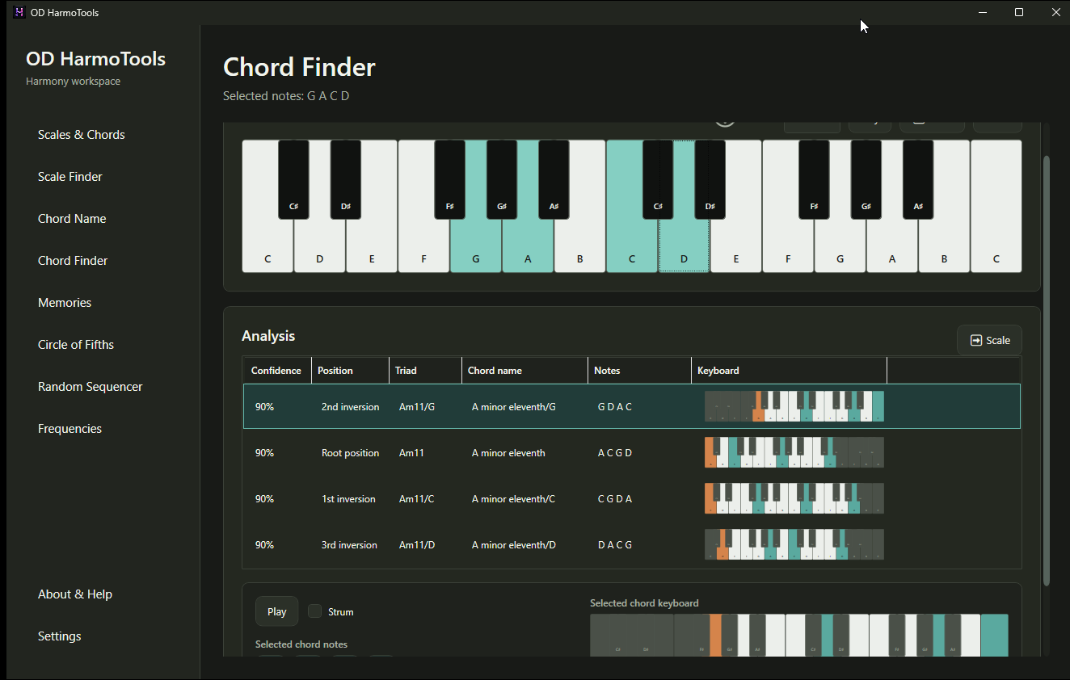
Task: Click the Keyboard column header
Action: coord(789,371)
